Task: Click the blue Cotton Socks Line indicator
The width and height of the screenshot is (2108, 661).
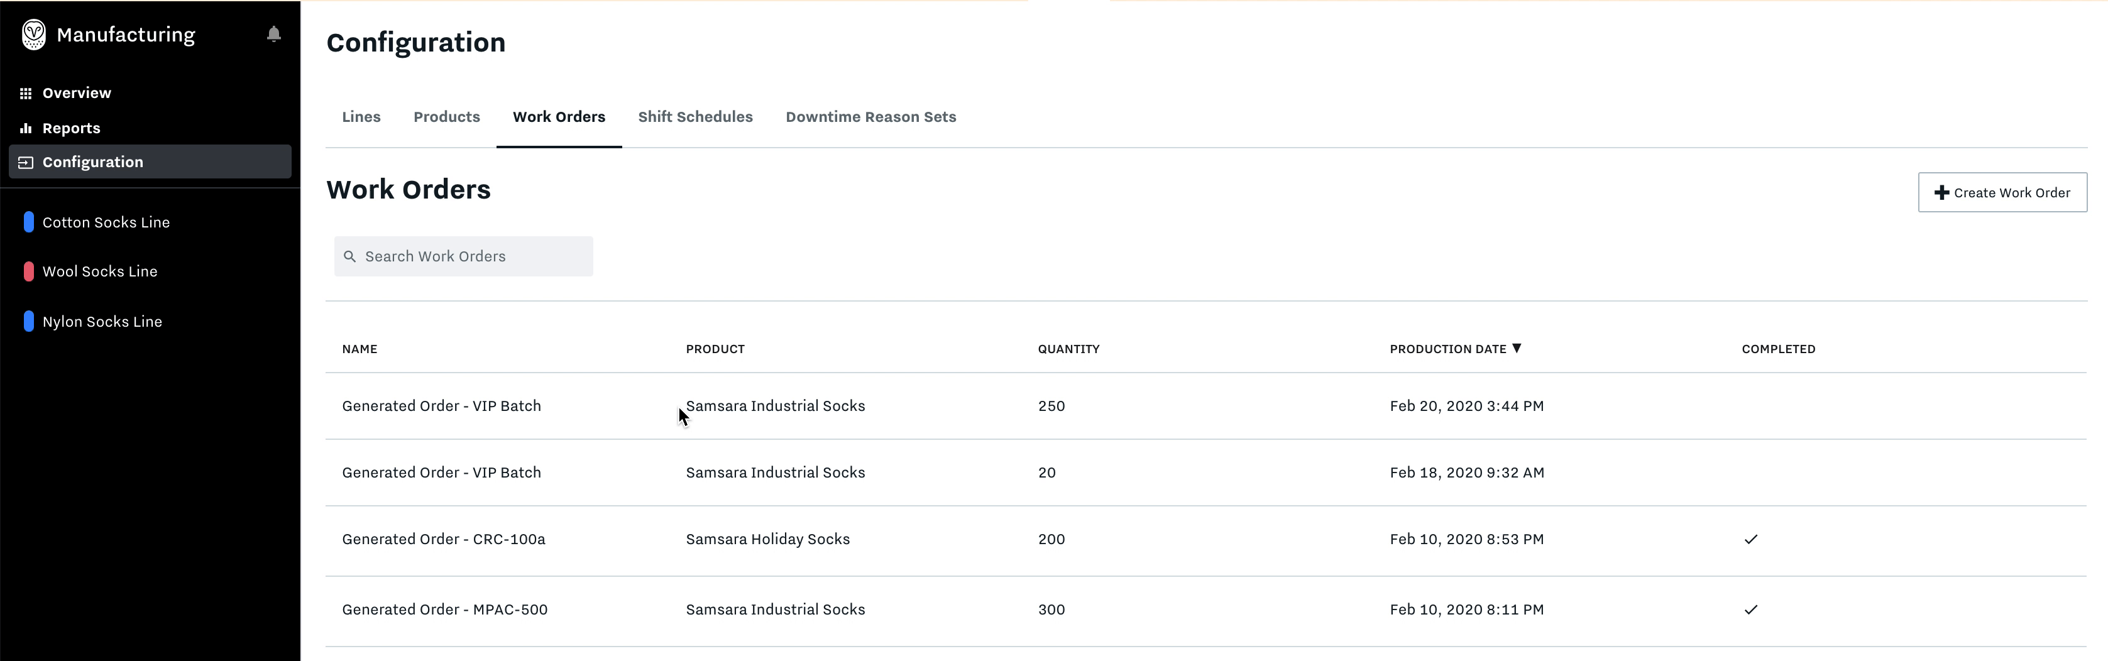Action: click(x=29, y=222)
